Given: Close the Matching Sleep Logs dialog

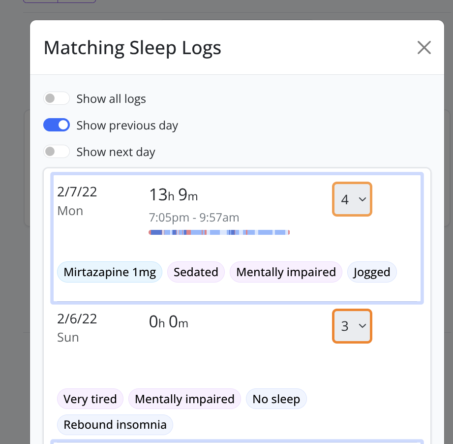Looking at the screenshot, I should [x=423, y=48].
